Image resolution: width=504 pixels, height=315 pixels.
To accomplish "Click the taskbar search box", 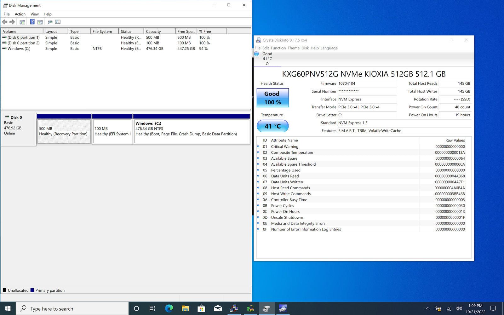I will (x=72, y=308).
